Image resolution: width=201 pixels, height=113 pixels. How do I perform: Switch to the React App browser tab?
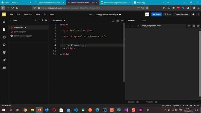pyautogui.click(x=149, y=3)
